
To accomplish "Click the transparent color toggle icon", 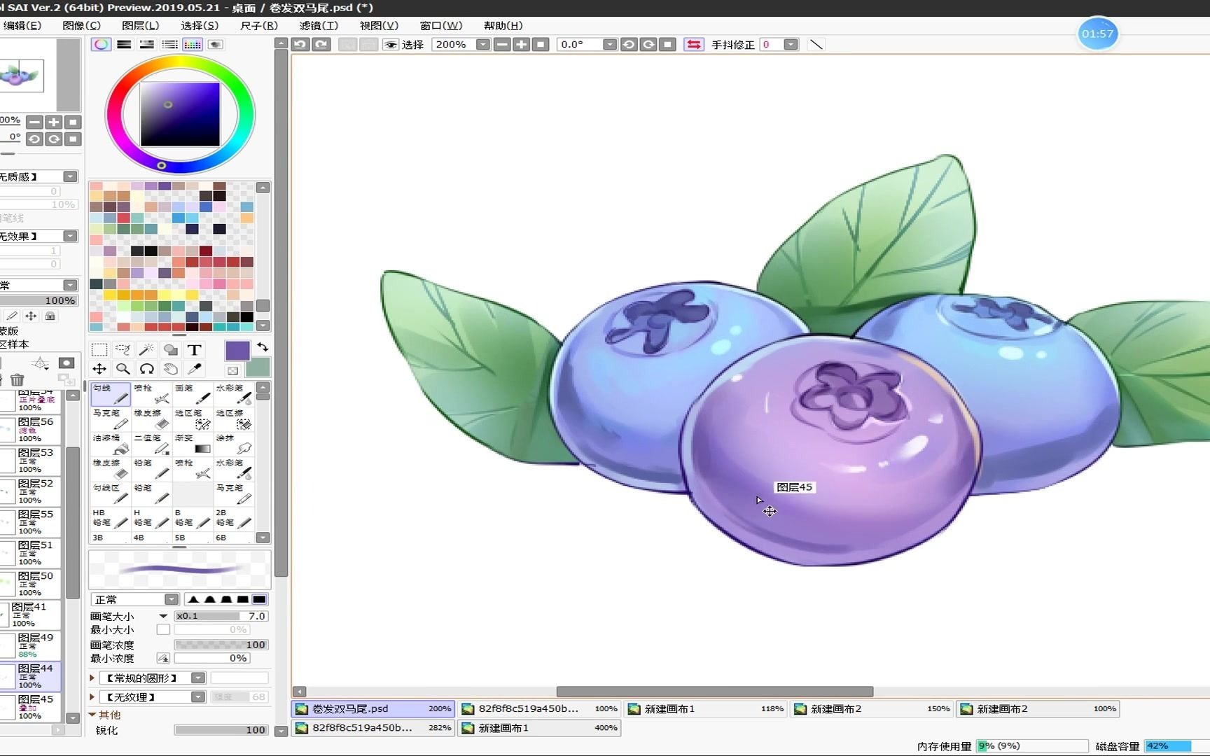I will [232, 371].
